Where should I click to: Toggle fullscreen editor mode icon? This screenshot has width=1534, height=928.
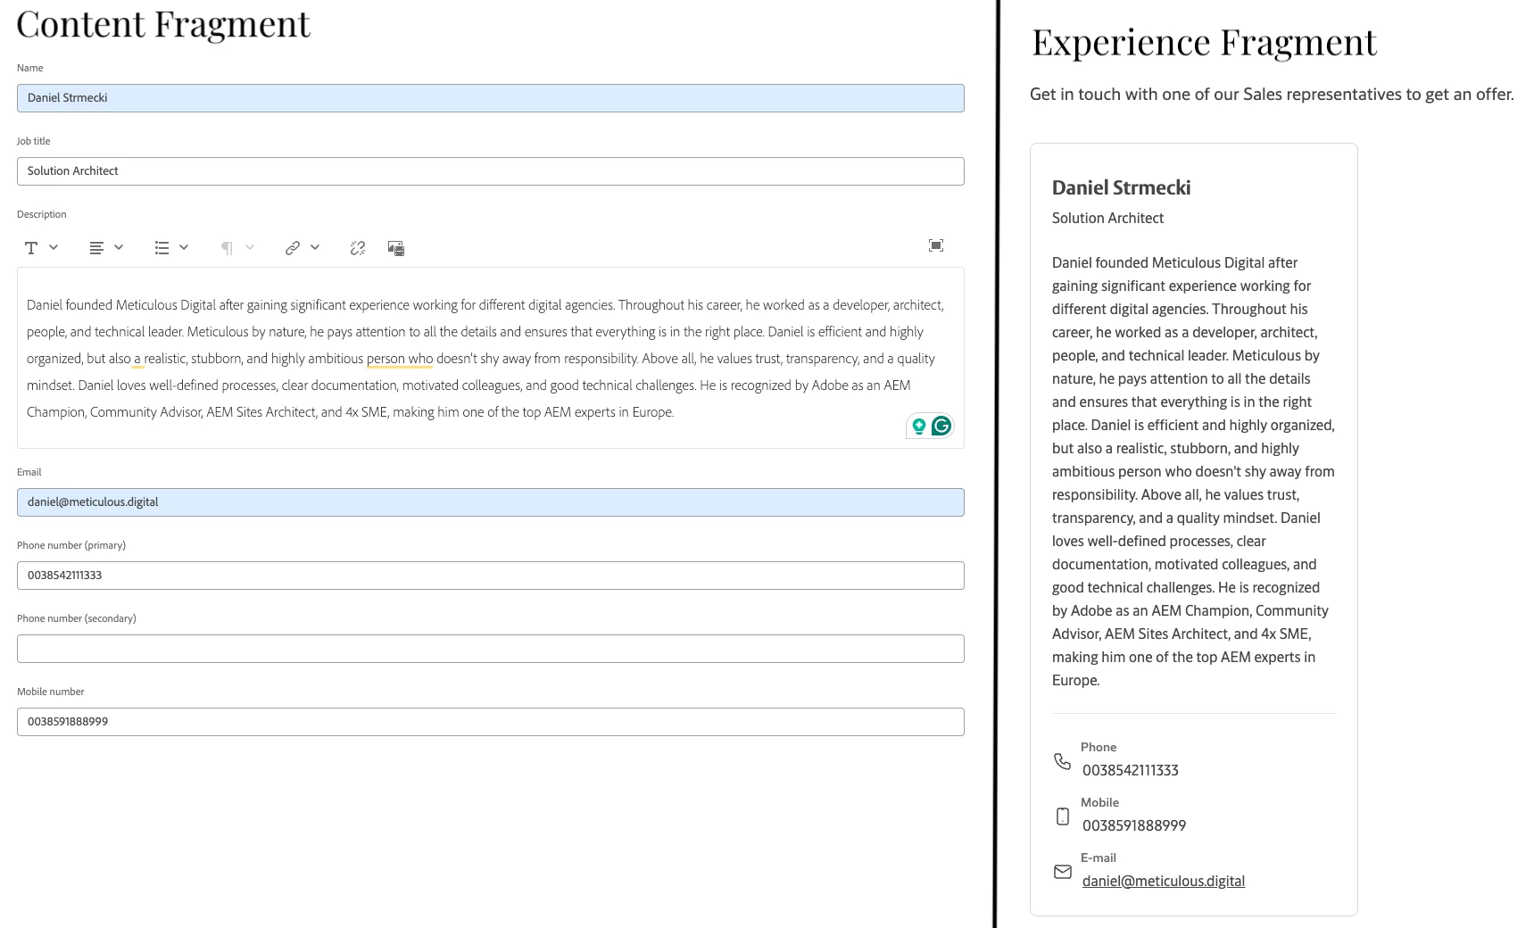pyautogui.click(x=936, y=245)
